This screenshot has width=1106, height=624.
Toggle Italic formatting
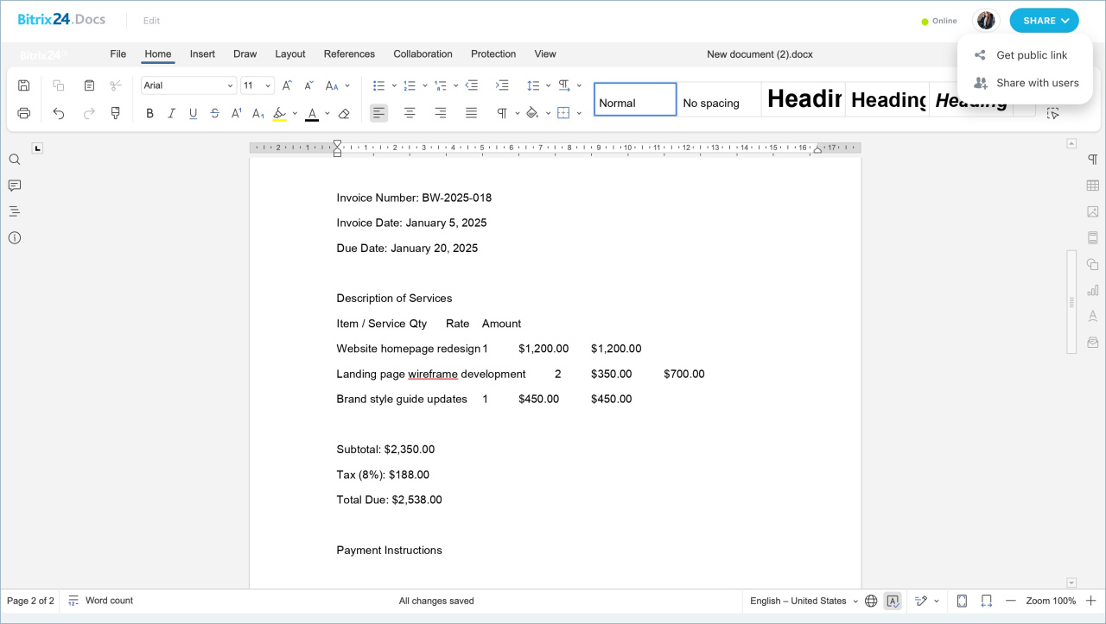point(171,113)
